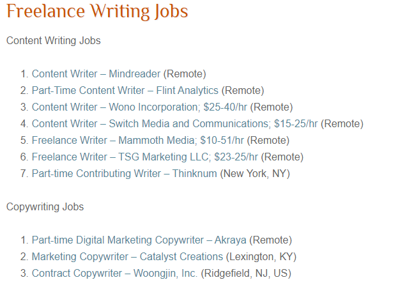
Task: Click the (New York, NY) location text
Action: [x=255, y=174]
